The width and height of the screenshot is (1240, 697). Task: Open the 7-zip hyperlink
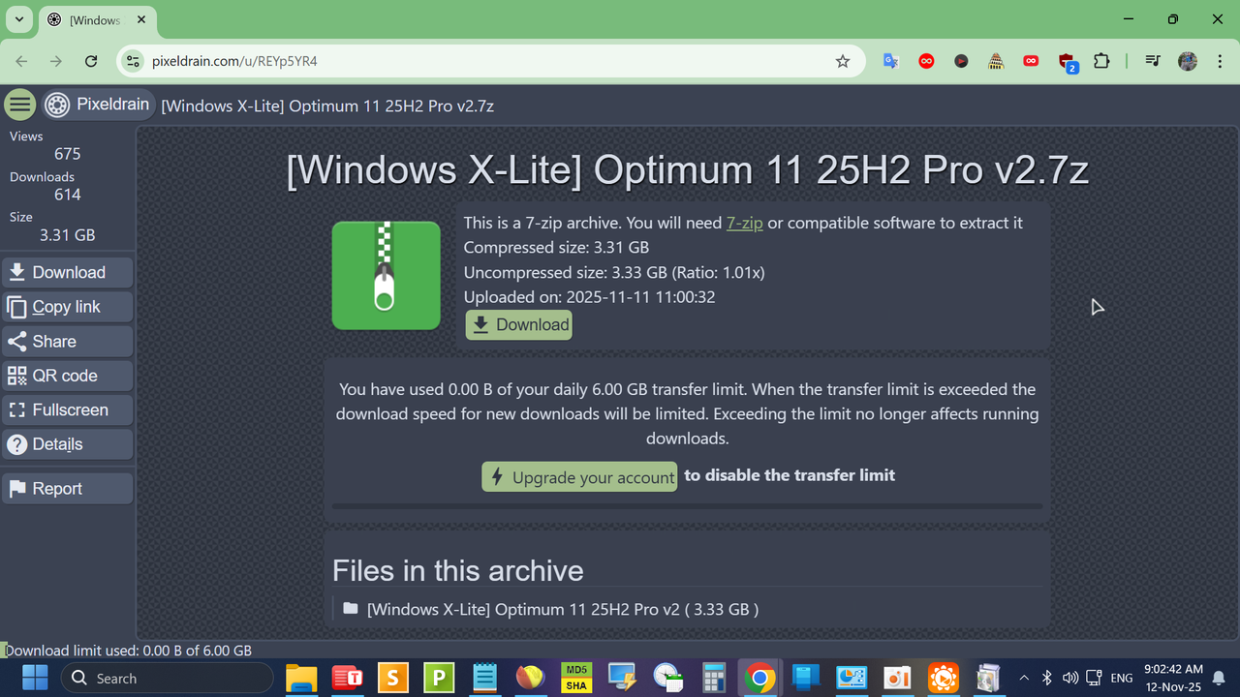click(744, 223)
